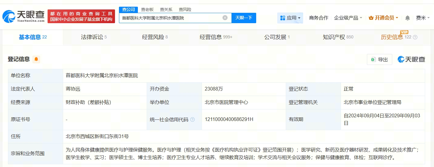This screenshot has height=167, width=434.
Task: Click the address 北京市西城区新街口东街31号
Action: 97,136
